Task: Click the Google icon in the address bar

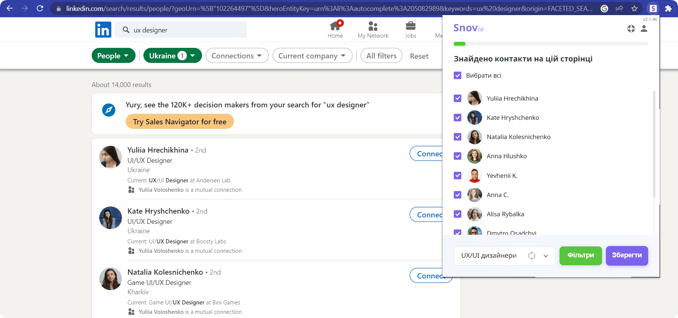Action: click(x=604, y=8)
